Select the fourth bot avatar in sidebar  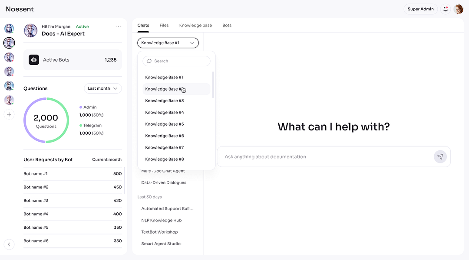[9, 71]
